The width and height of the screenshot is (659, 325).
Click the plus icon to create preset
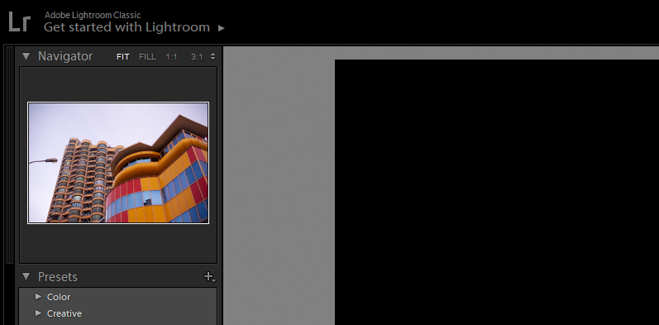(x=209, y=277)
